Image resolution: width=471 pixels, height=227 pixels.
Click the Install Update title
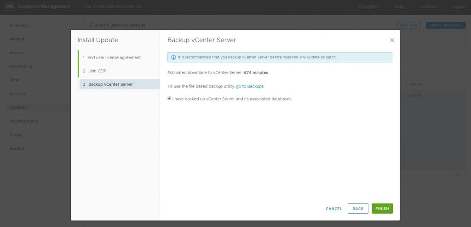tap(98, 40)
